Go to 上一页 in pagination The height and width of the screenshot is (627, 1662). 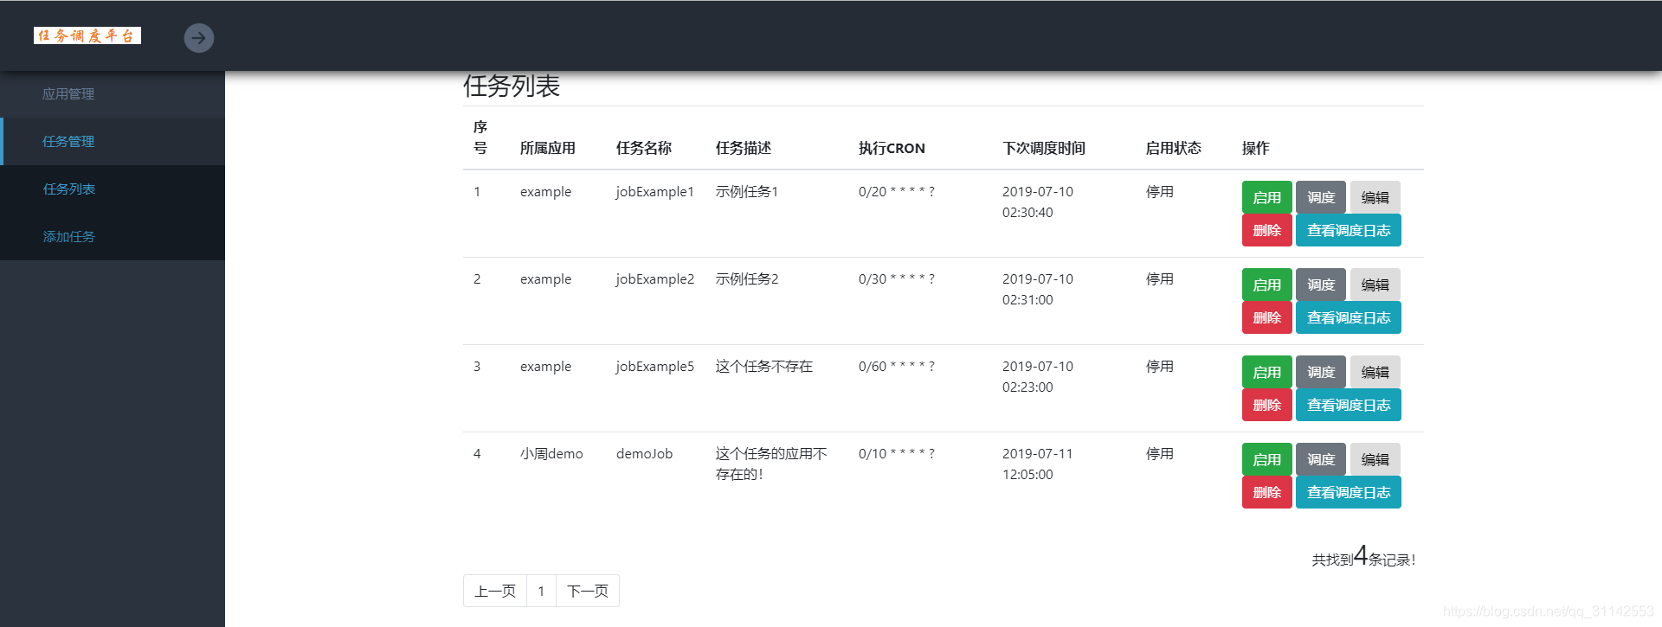point(495,591)
